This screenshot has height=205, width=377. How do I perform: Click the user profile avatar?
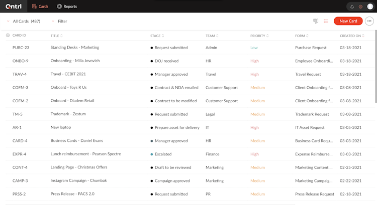370,7
